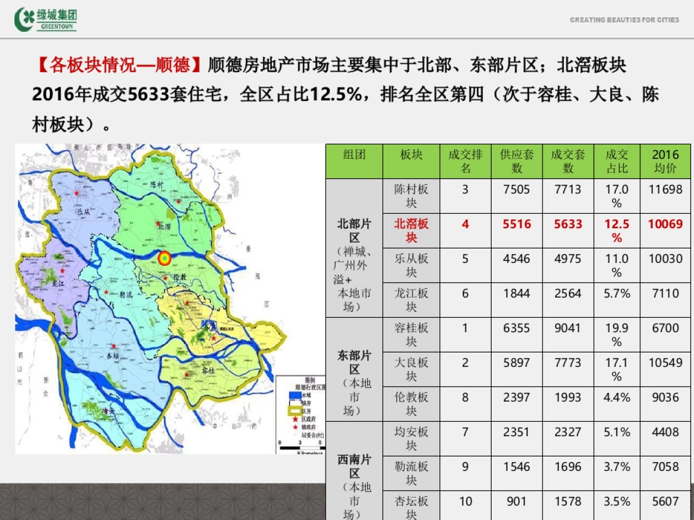Click the highlighted green circle marker near 北滘

pyautogui.click(x=164, y=259)
